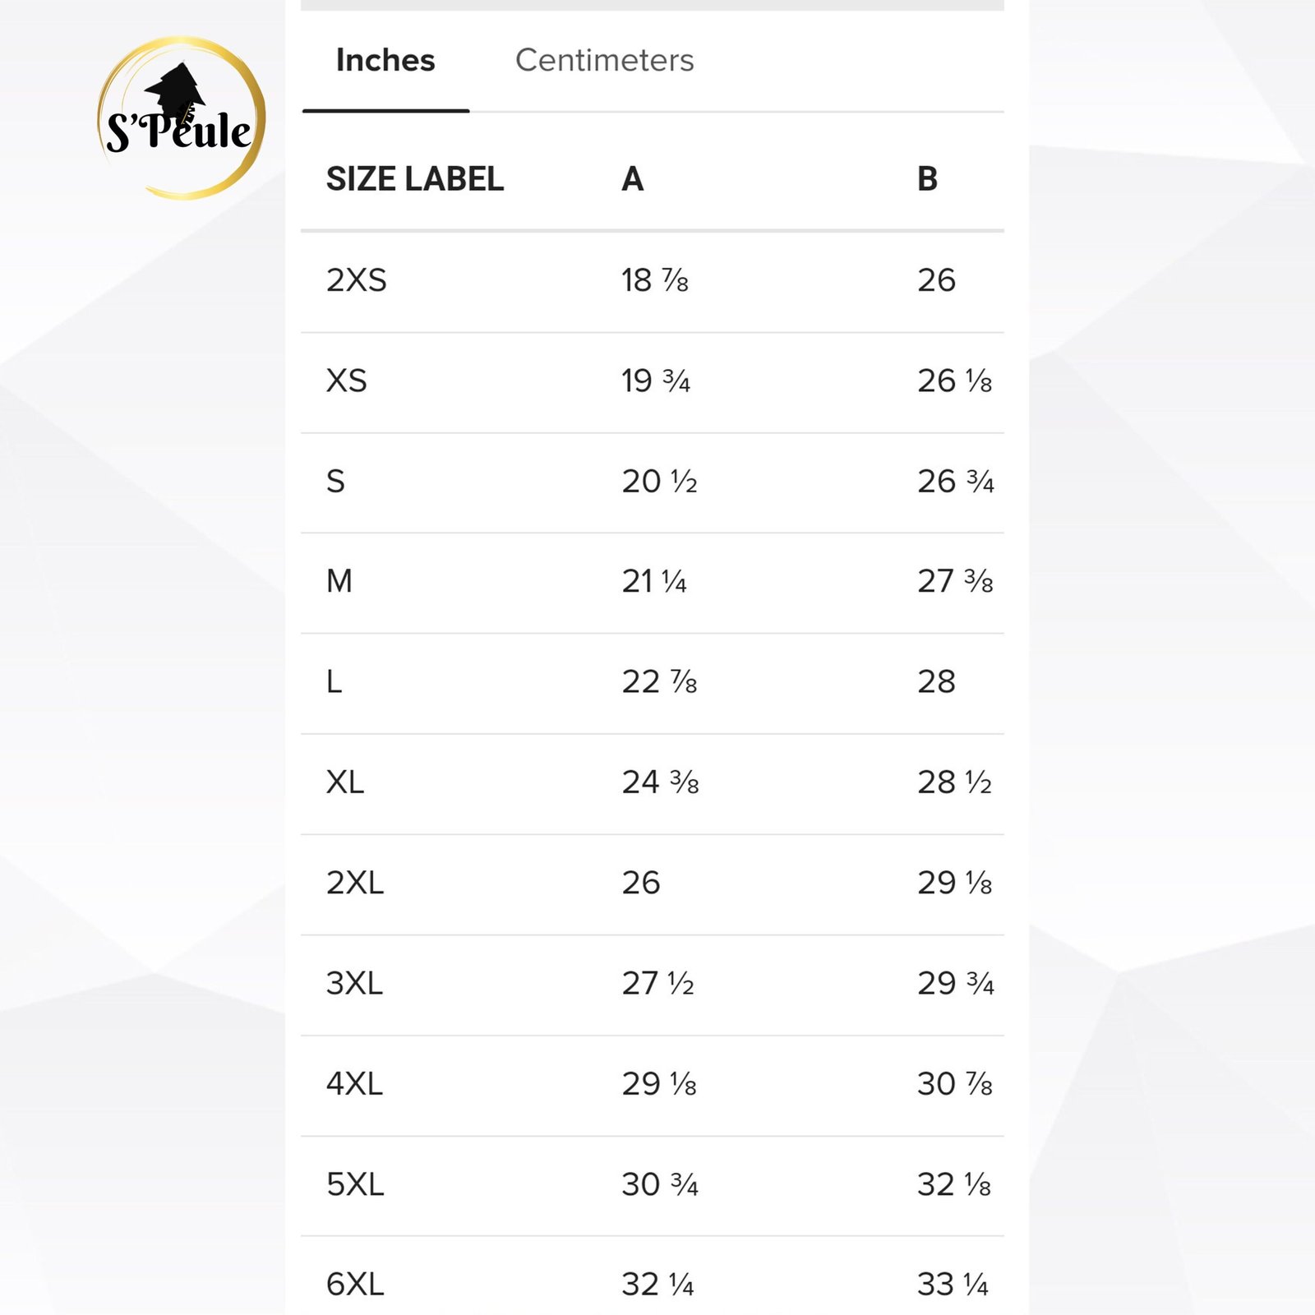Screen dimensions: 1315x1315
Task: Click the SIZE LABEL column header
Action: coord(414,179)
